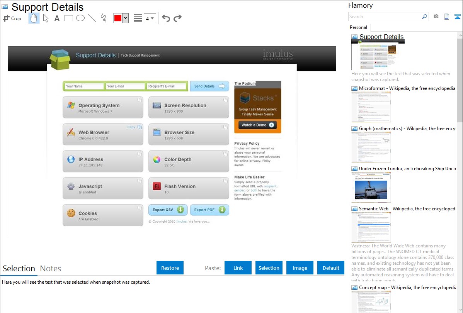
Task: Paste as Selection button
Action: (x=269, y=268)
